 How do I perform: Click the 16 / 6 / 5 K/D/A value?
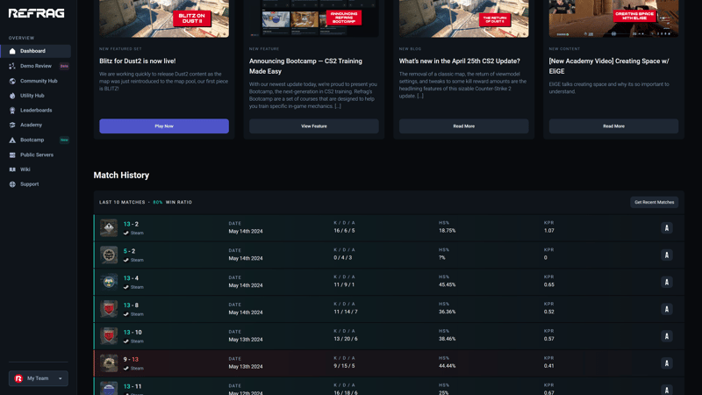pyautogui.click(x=344, y=231)
